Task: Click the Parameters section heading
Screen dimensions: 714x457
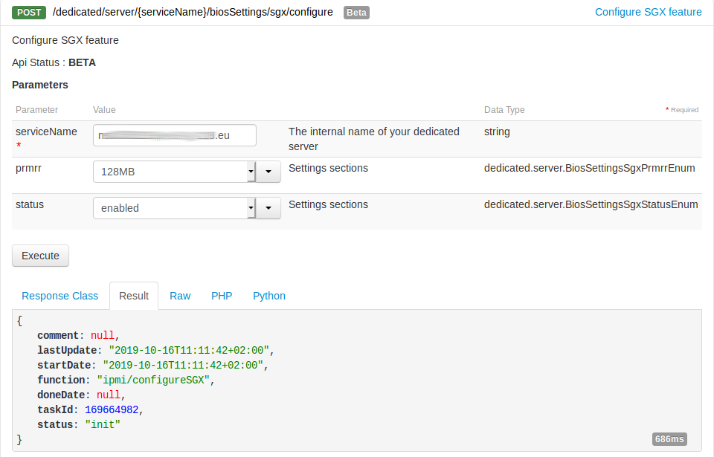Action: 40,85
